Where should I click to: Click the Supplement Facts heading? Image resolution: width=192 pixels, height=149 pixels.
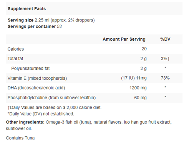pyautogui.click(x=27, y=9)
